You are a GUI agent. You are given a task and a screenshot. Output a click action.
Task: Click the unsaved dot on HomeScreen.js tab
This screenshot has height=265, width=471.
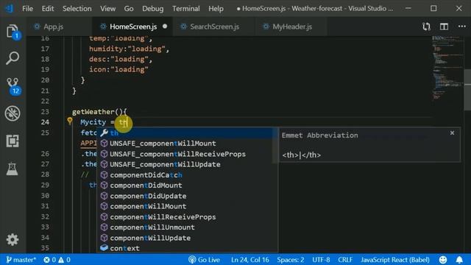click(165, 26)
